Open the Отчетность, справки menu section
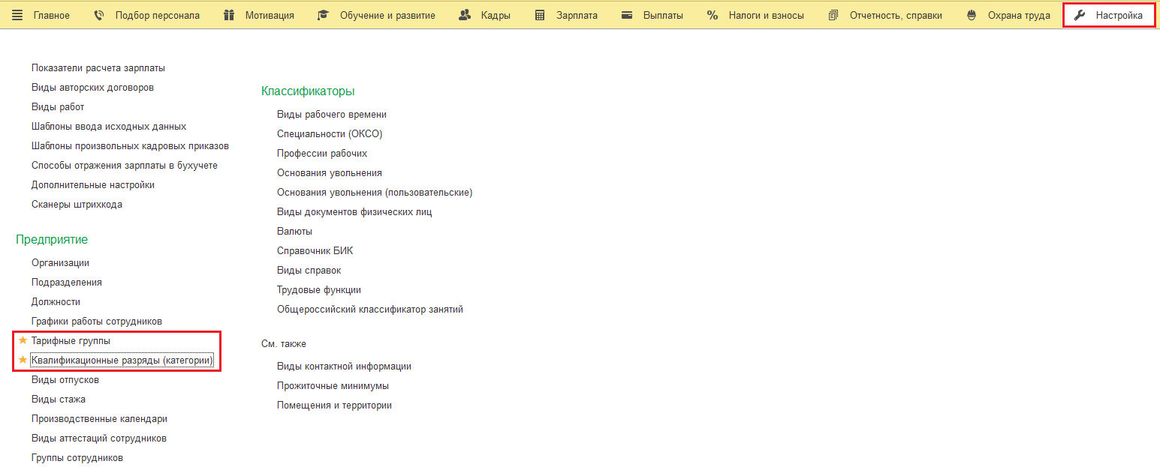The image size is (1160, 467). tap(895, 15)
